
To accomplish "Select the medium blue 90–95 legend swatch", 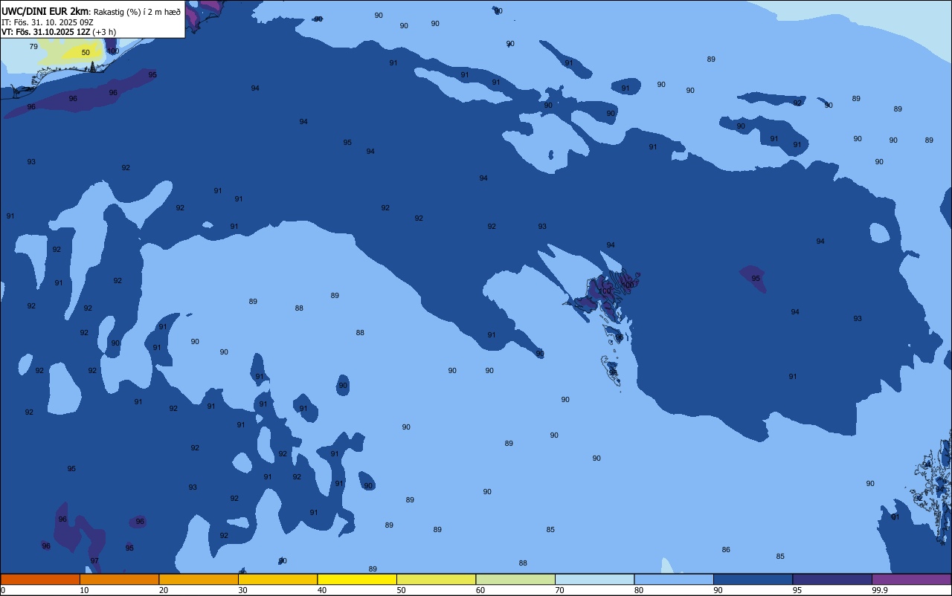I will (753, 579).
